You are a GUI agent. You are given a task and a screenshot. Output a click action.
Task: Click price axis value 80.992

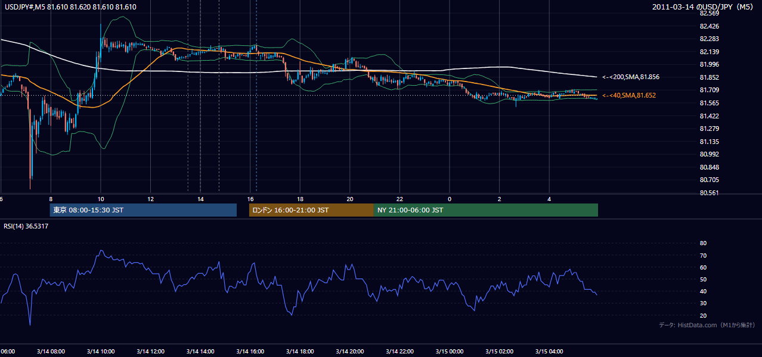click(x=710, y=154)
